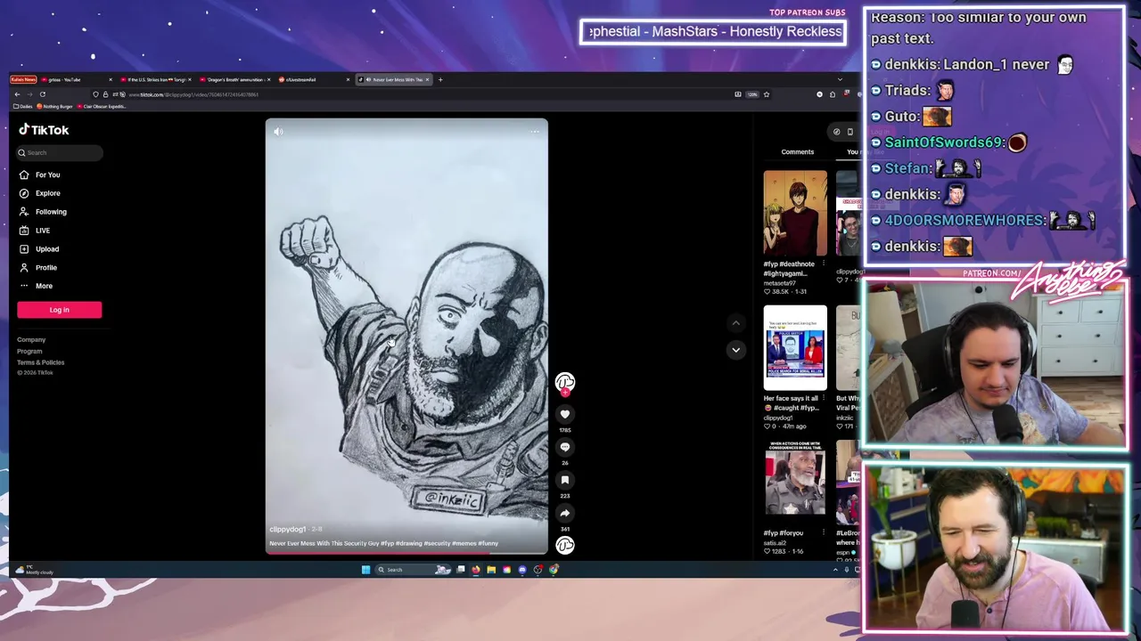
Task: Show hidden system tray icons
Action: (x=835, y=570)
